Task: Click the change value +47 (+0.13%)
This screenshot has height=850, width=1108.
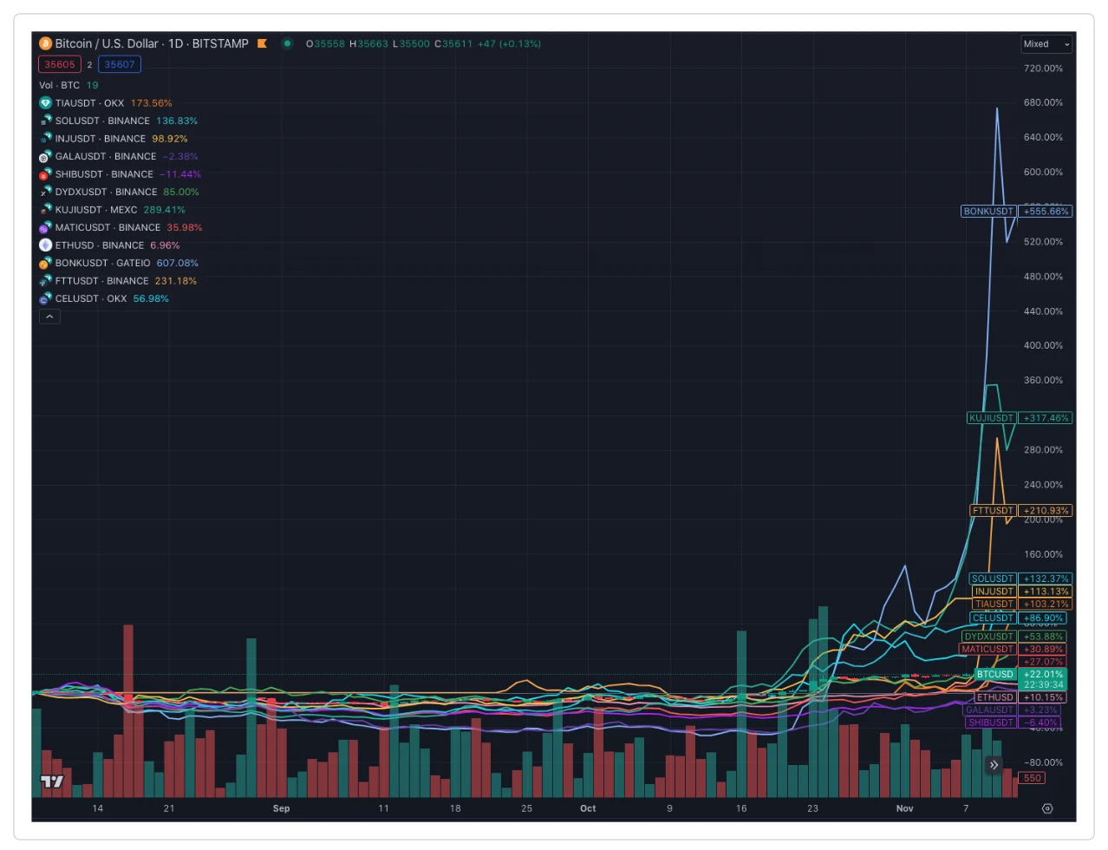Action: [x=509, y=43]
